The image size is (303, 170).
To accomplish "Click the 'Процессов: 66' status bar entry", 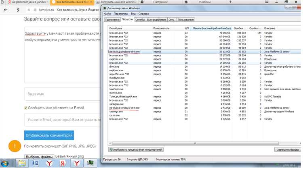I will (x=112, y=160).
